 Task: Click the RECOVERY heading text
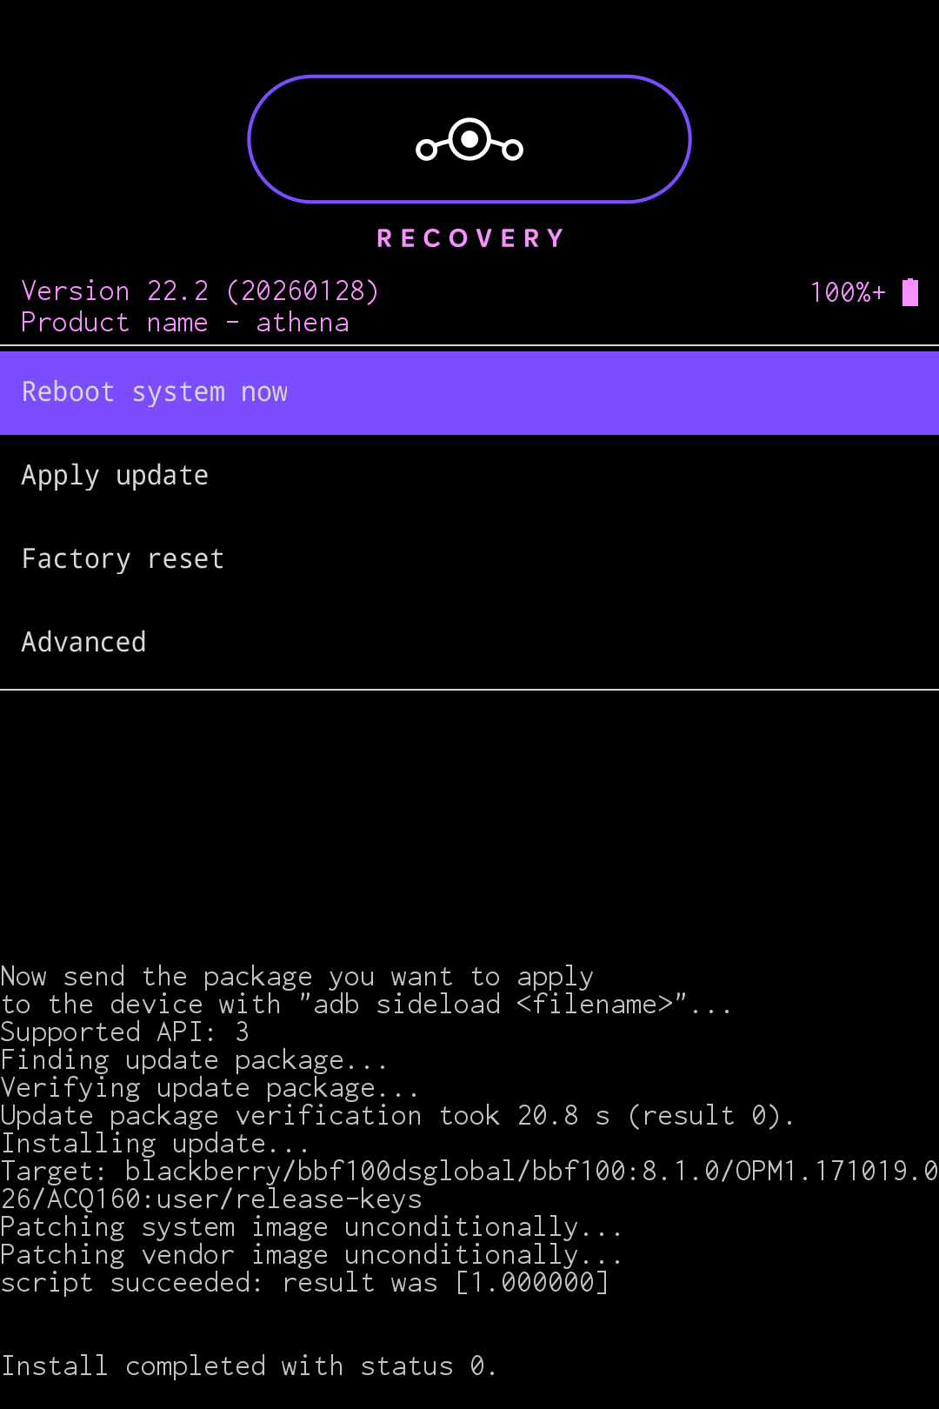tap(469, 238)
